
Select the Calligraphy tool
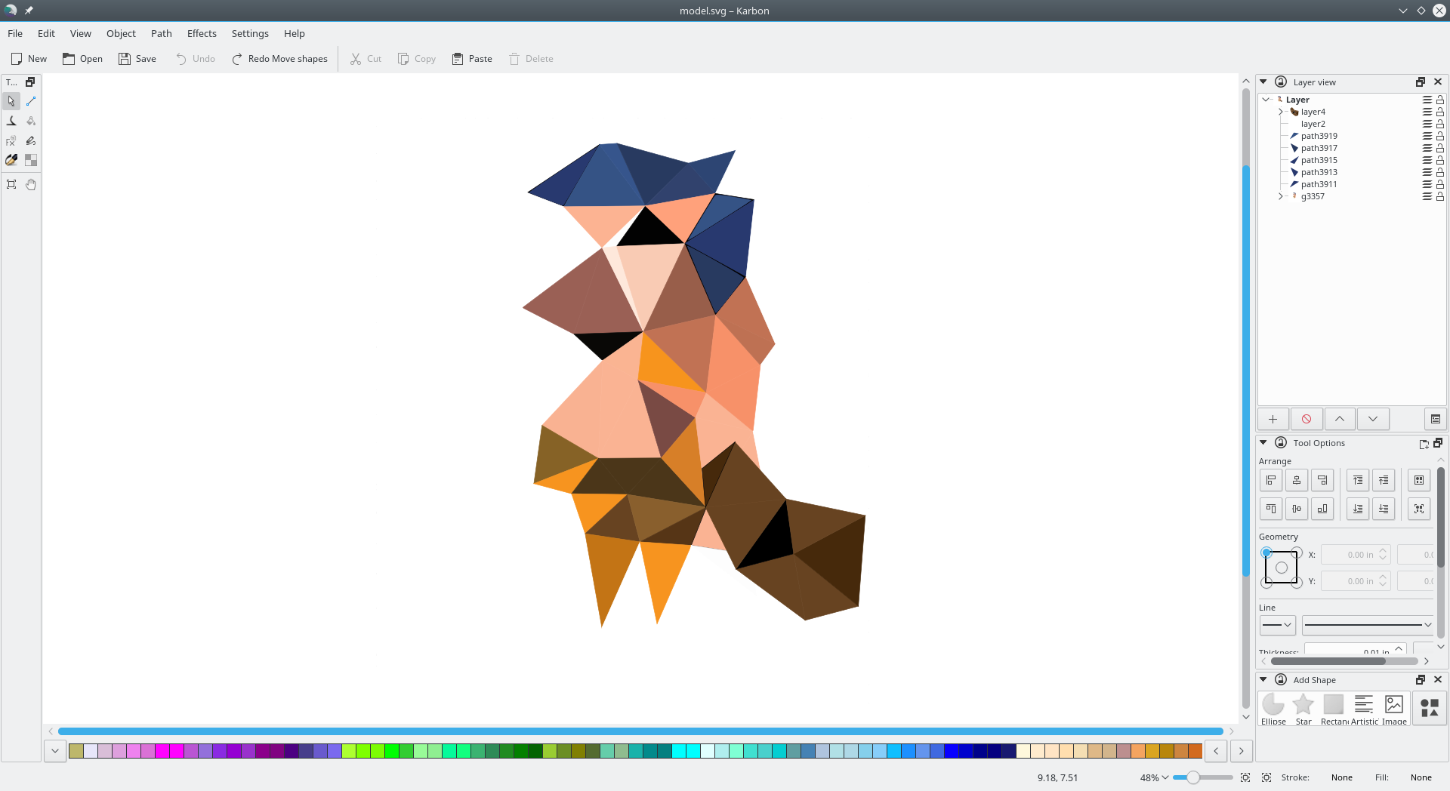[x=11, y=160]
